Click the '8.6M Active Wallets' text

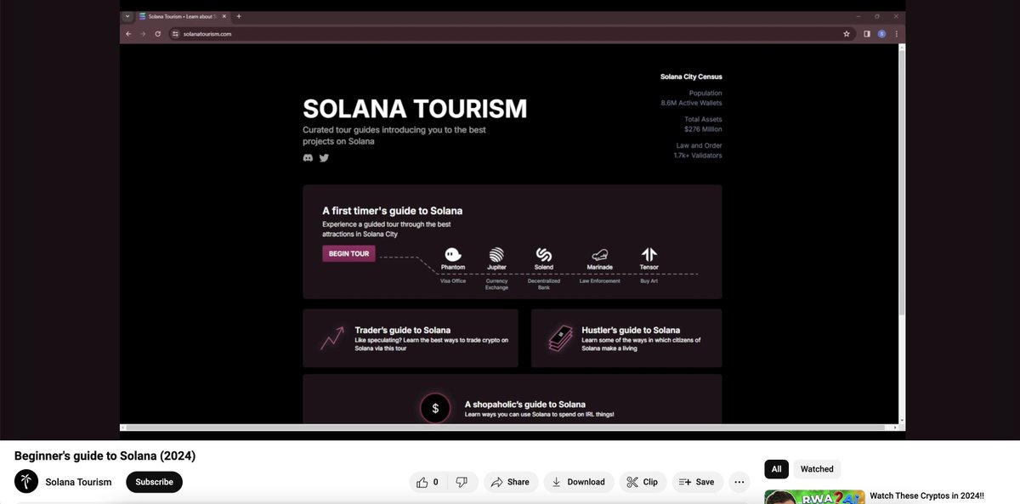pyautogui.click(x=691, y=103)
